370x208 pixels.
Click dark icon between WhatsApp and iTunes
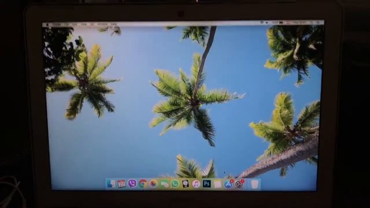186,184
